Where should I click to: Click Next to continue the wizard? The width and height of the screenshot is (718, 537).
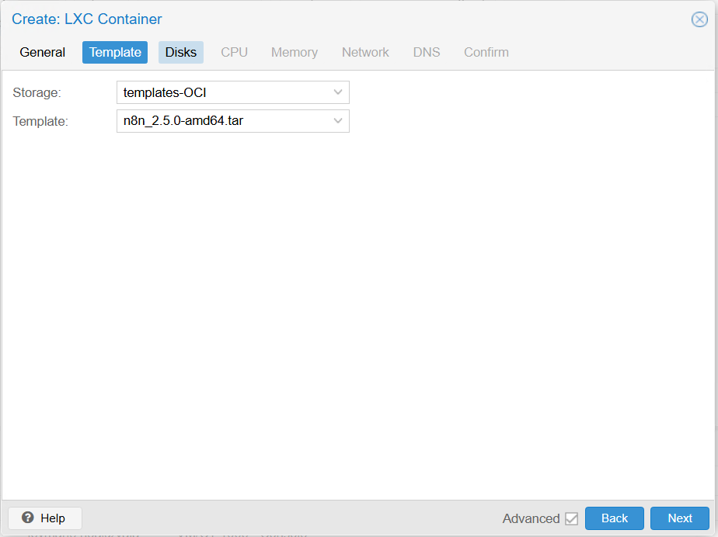pos(679,518)
